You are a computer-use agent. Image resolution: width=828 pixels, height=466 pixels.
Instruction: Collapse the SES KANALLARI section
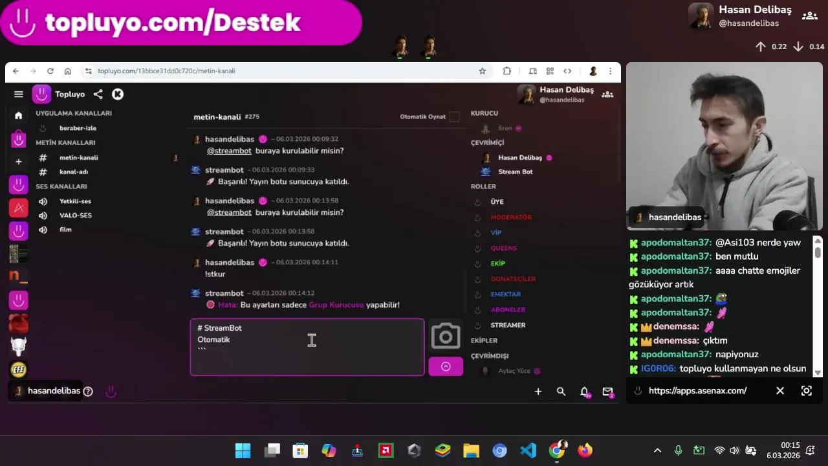point(61,186)
